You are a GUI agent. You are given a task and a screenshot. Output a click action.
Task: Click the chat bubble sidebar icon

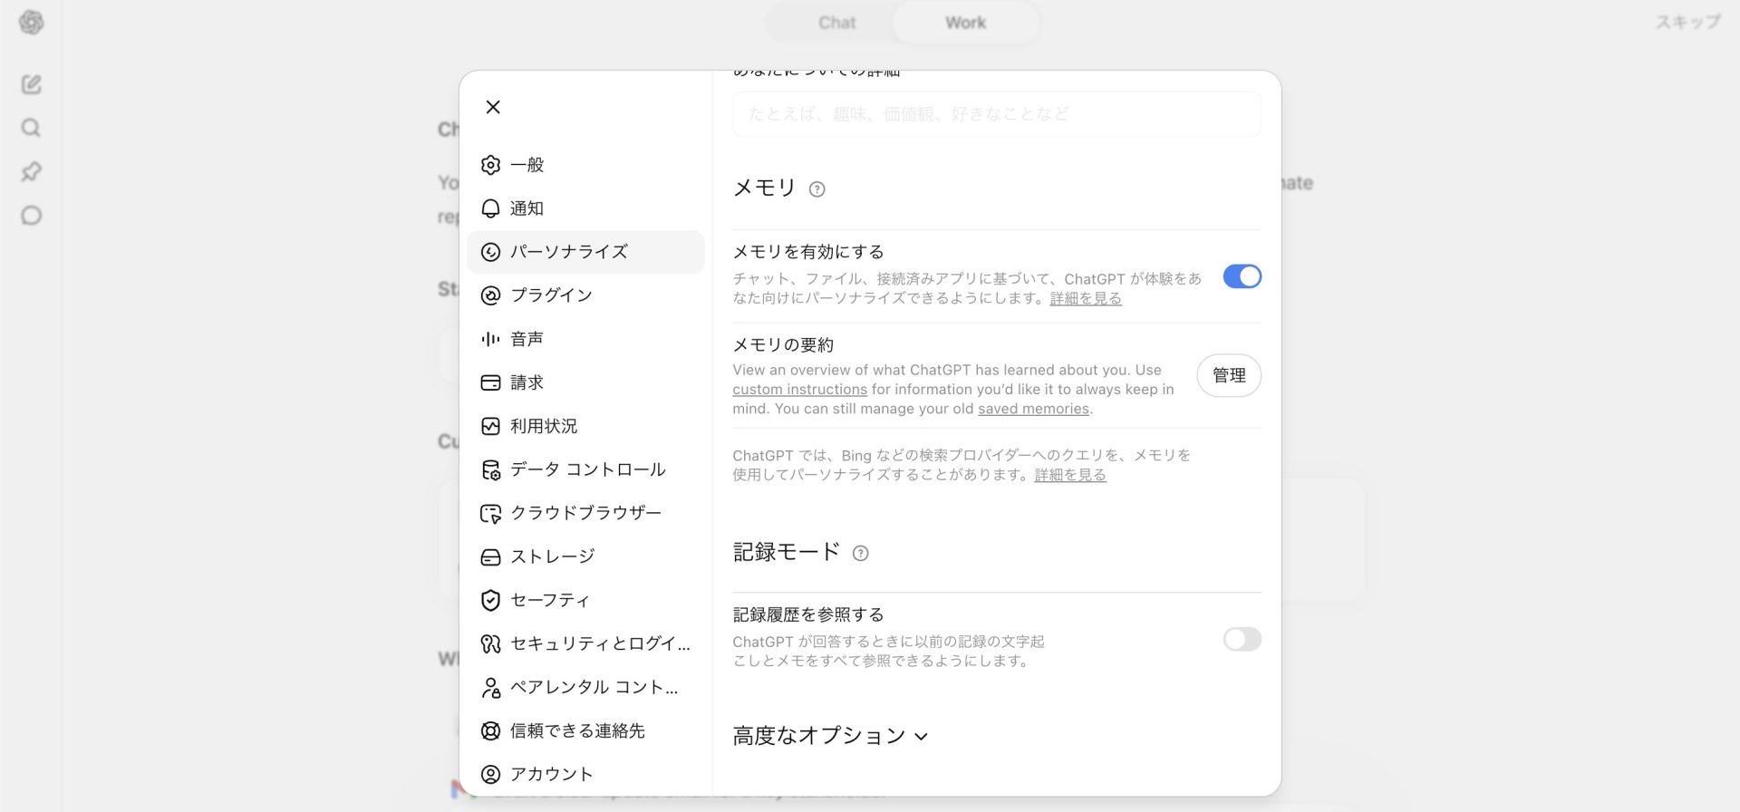(32, 215)
